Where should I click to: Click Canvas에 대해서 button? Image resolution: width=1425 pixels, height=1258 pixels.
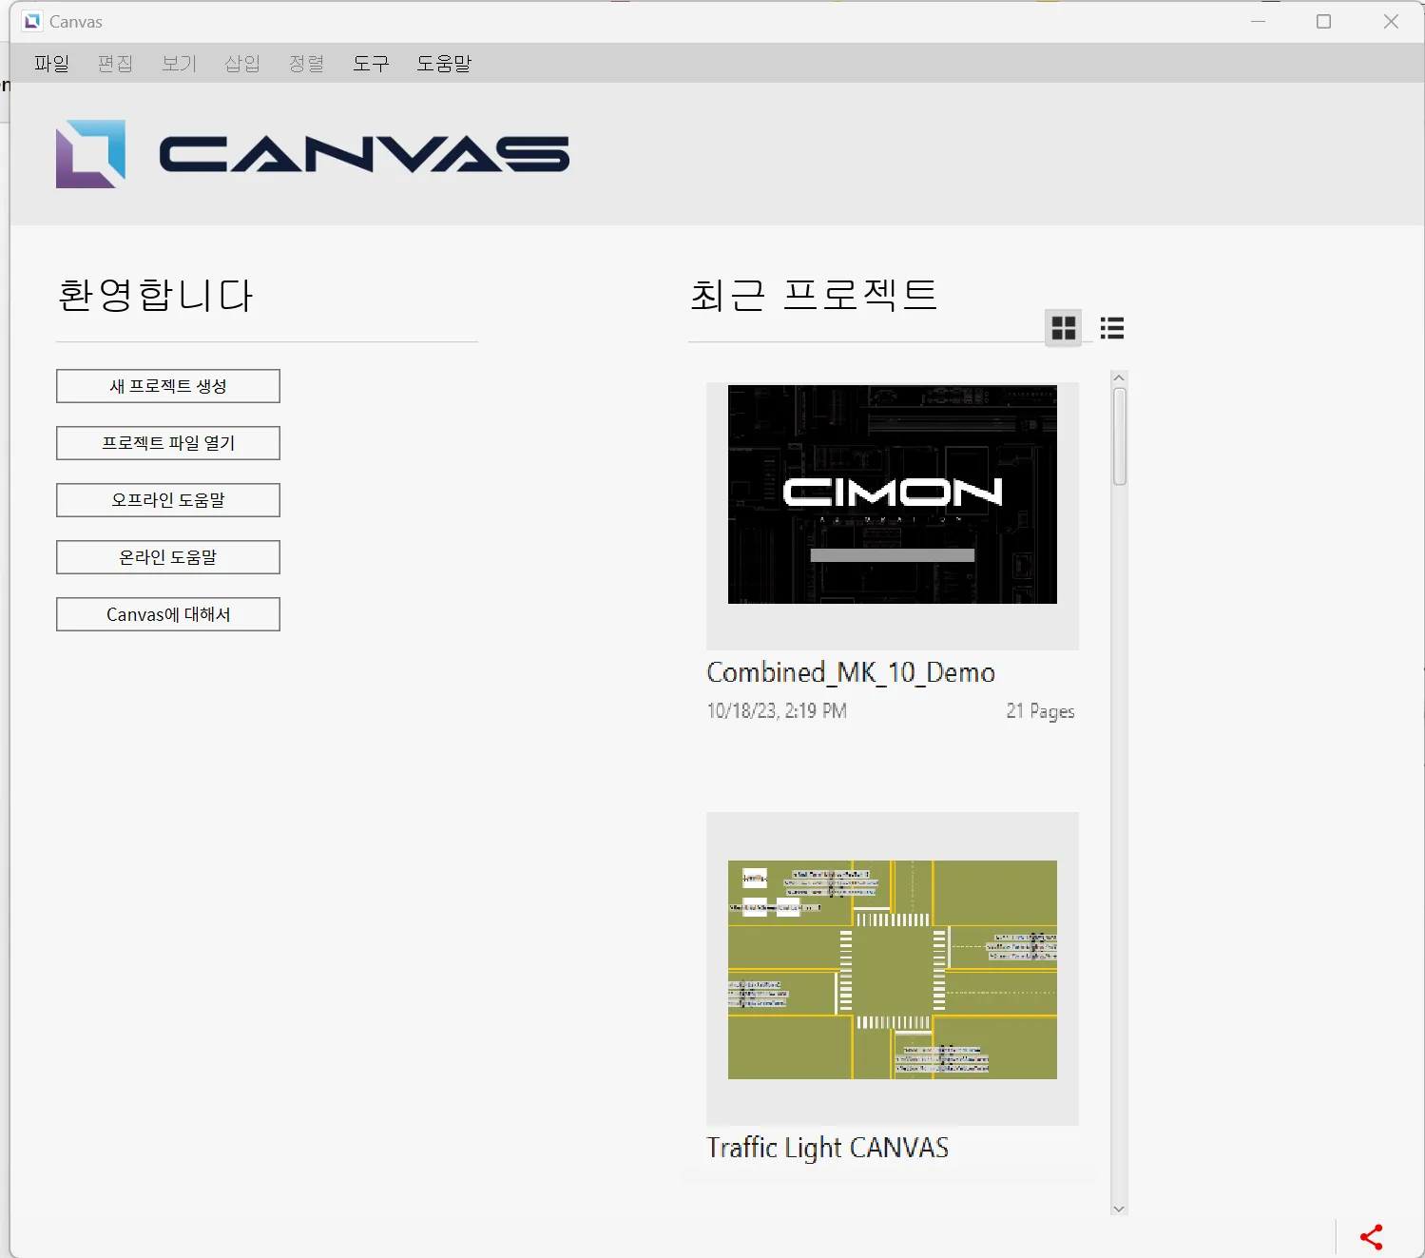[x=168, y=614]
